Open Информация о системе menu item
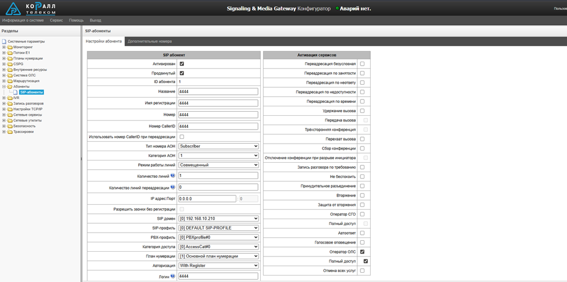The width and height of the screenshot is (567, 282). (23, 20)
